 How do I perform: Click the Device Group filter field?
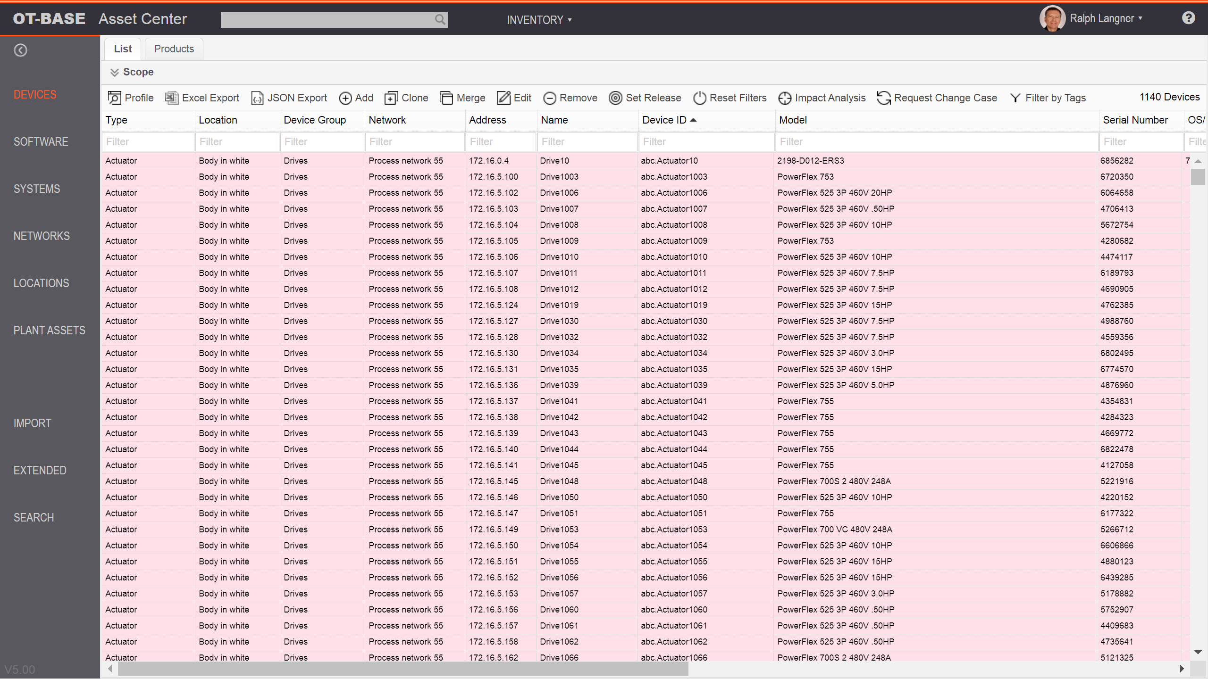click(x=322, y=141)
